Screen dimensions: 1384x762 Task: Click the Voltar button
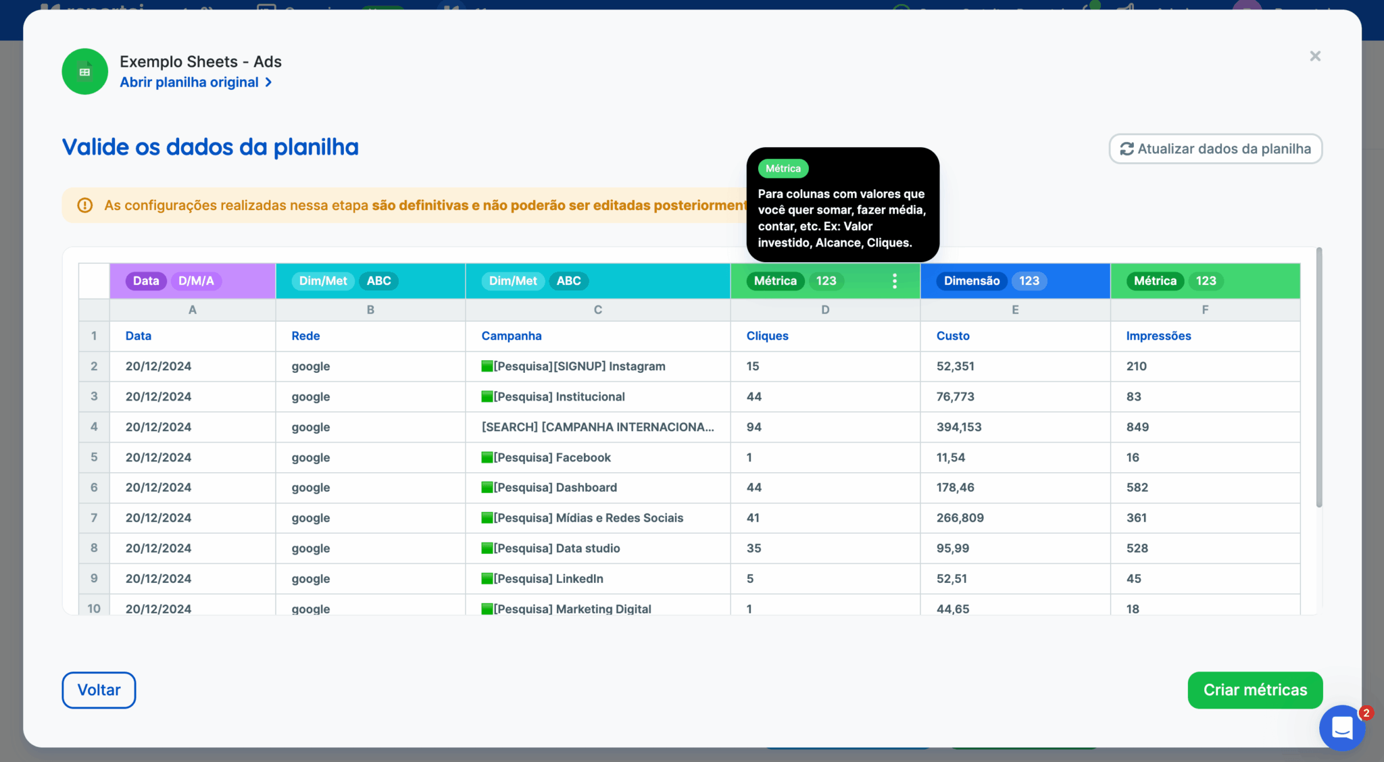[99, 690]
